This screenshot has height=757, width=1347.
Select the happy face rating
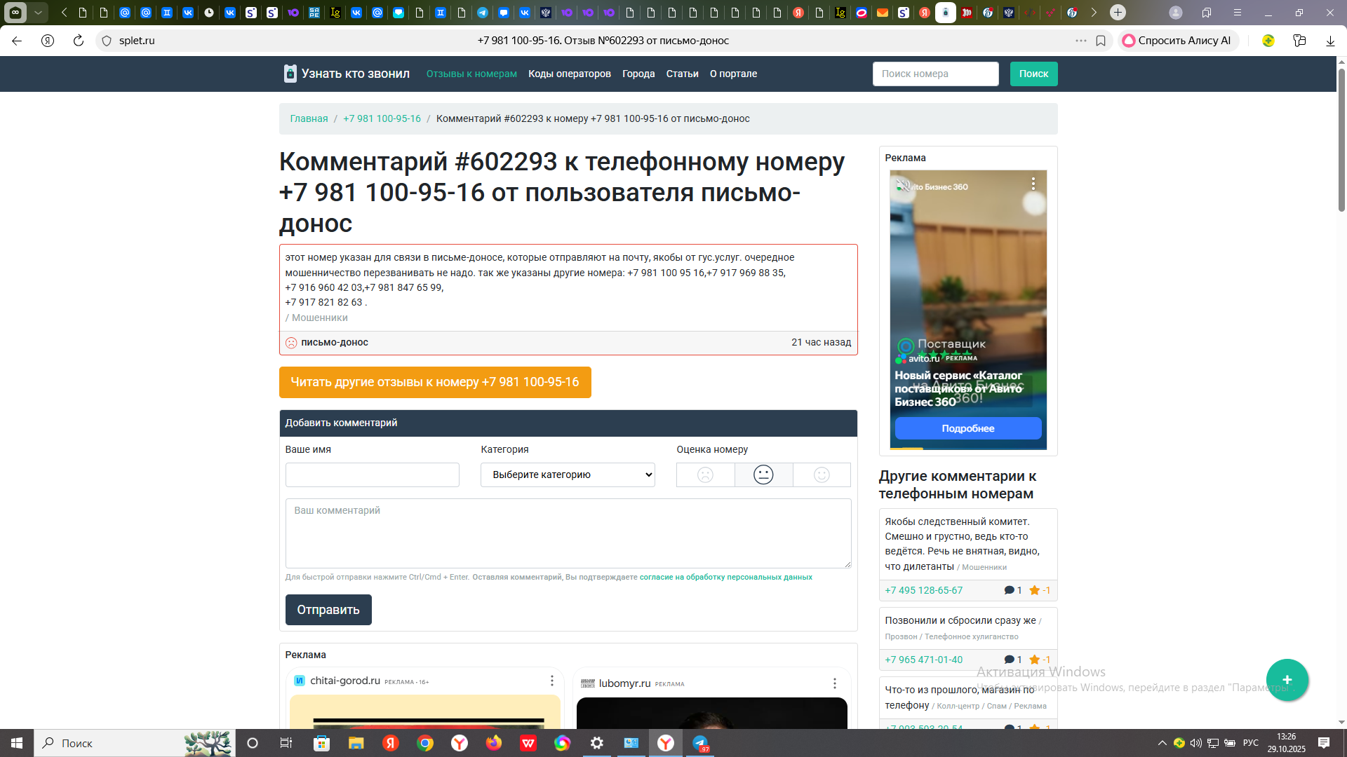click(x=822, y=475)
